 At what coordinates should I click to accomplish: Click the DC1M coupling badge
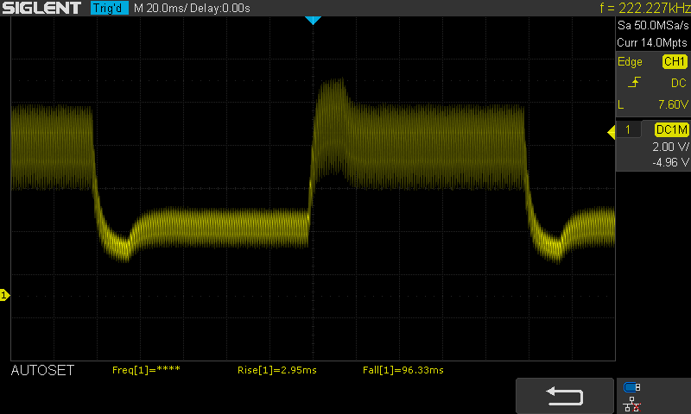[x=672, y=129]
